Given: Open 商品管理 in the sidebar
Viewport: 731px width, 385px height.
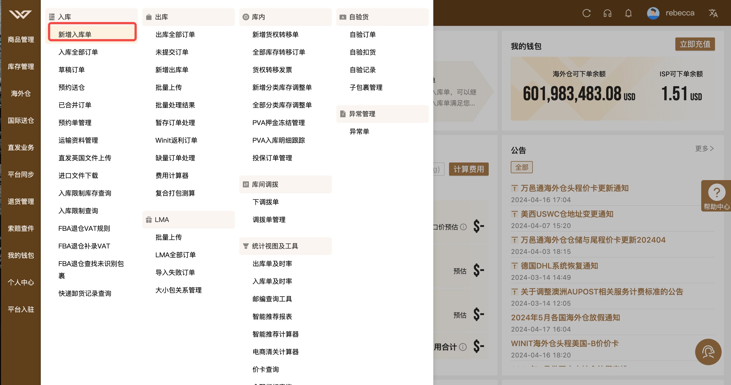Looking at the screenshot, I should (21, 39).
